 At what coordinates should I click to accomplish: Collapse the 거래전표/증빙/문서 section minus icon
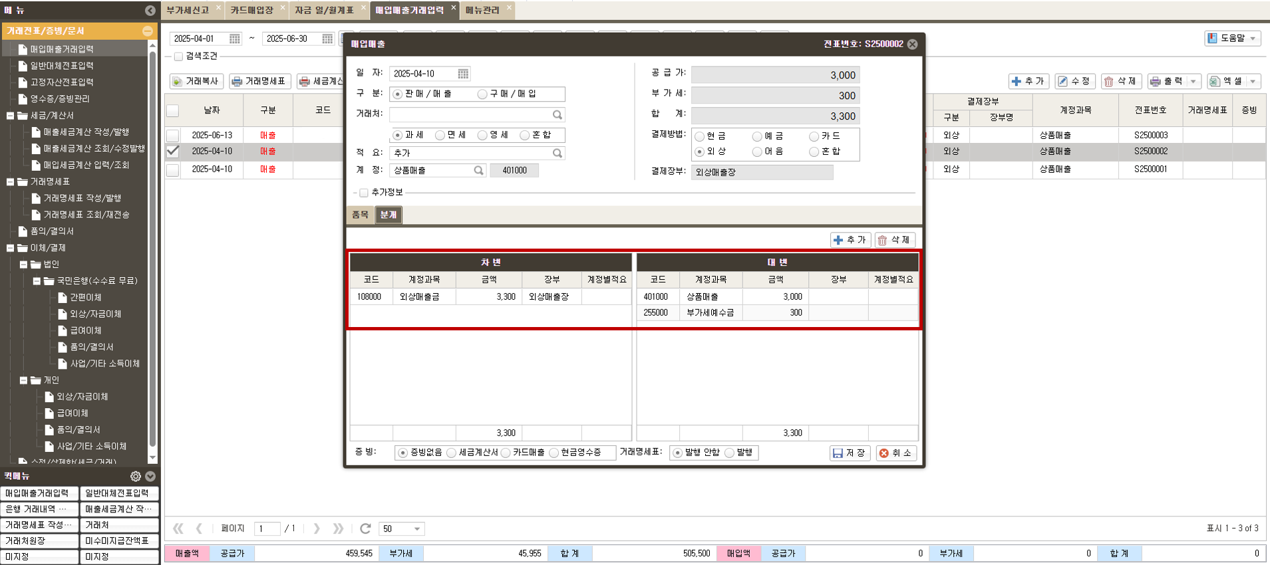pos(148,31)
